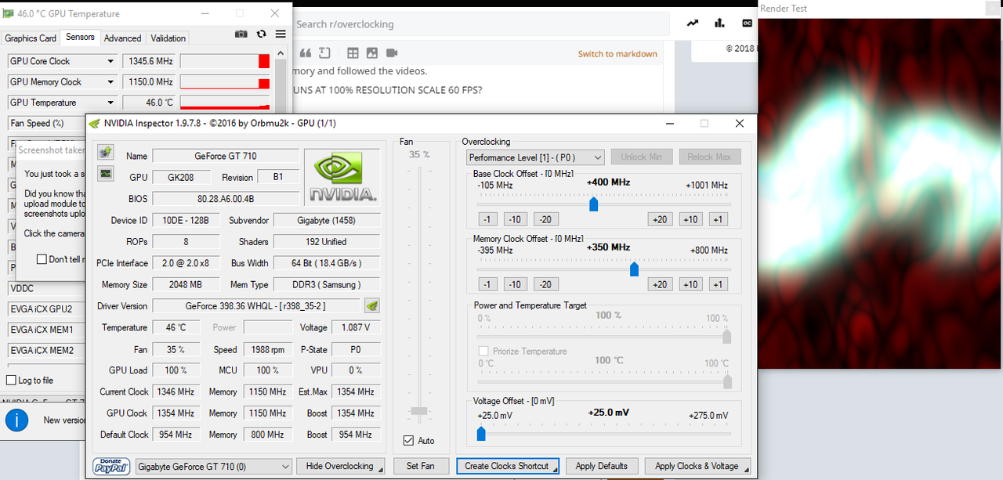Screen dimensions: 1003x480
Task: Click the Apply Defaults button
Action: tap(602, 466)
